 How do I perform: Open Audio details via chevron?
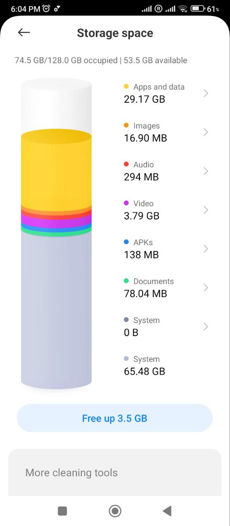tap(206, 171)
